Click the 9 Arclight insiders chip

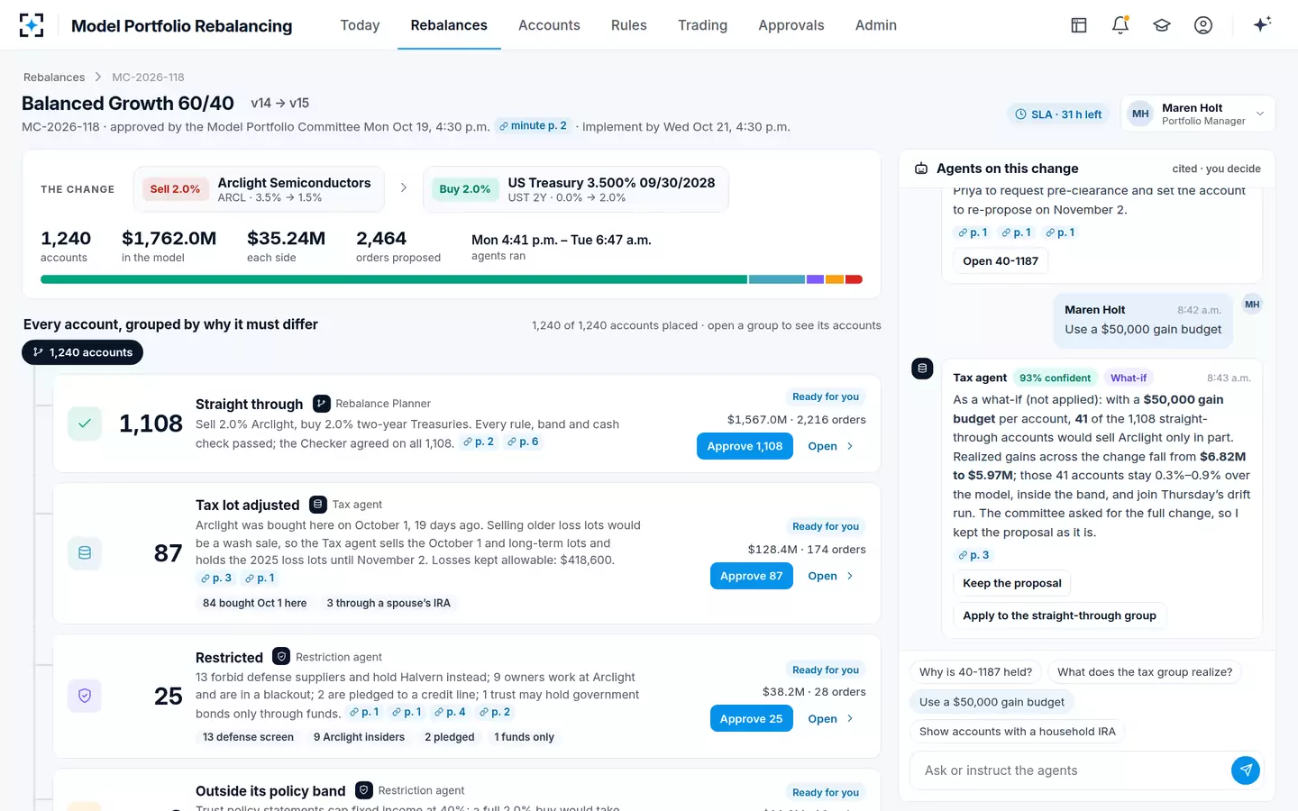[359, 737]
